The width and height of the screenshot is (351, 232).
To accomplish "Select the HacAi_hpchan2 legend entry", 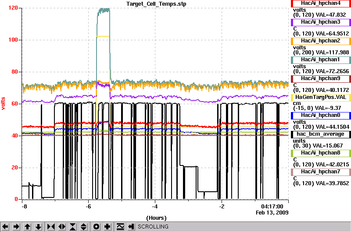I will point(321,41).
